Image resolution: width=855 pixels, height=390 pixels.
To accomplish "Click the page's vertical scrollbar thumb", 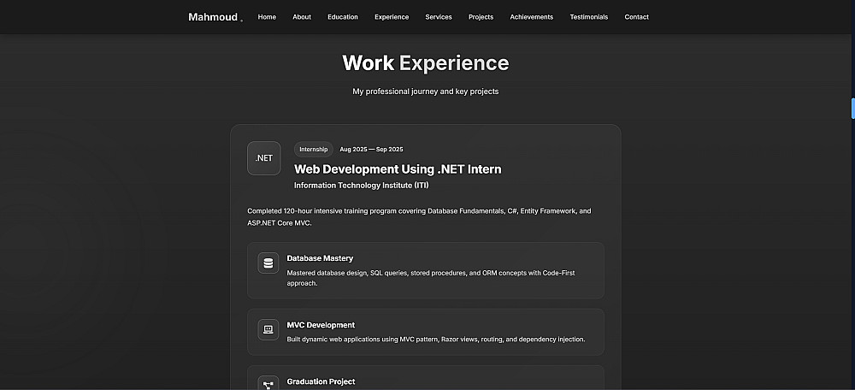I will [x=852, y=109].
